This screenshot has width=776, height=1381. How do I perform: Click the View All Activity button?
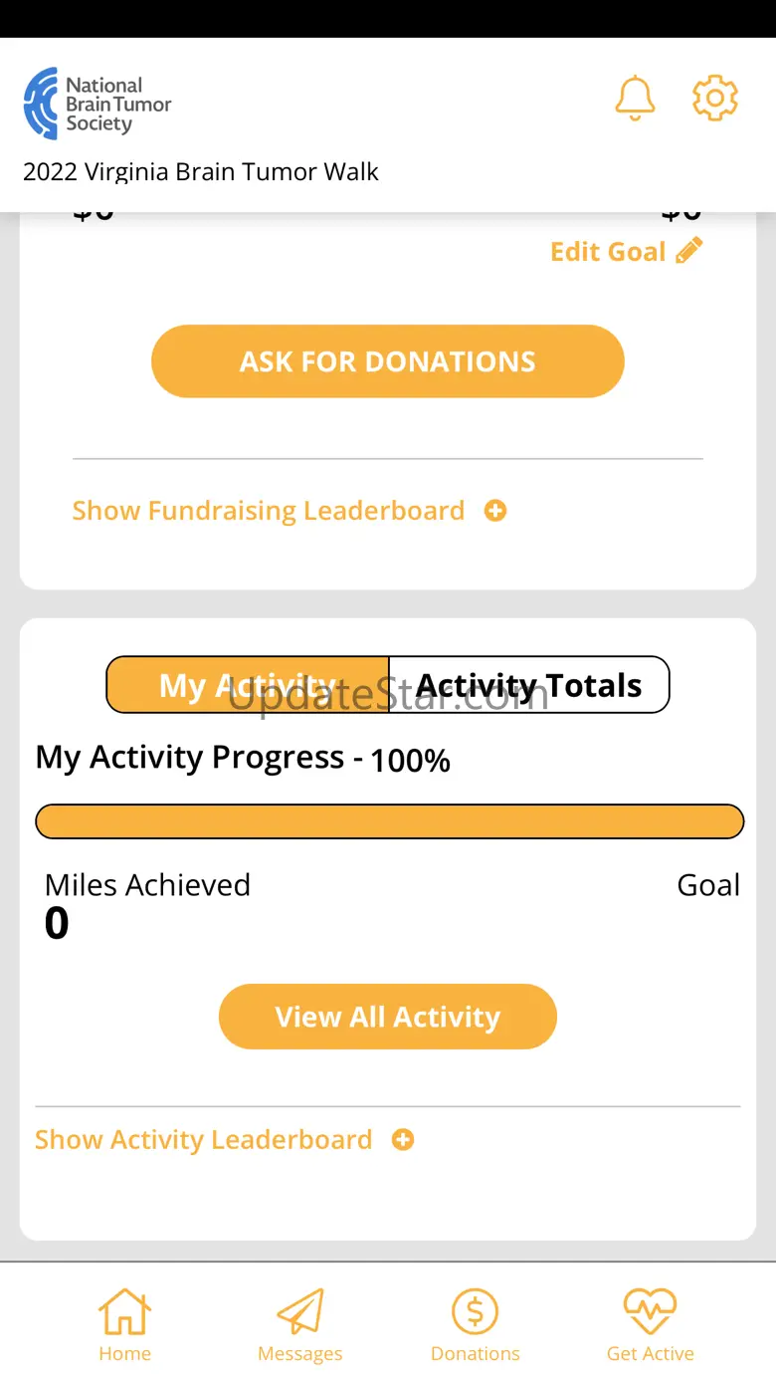[x=388, y=1017]
